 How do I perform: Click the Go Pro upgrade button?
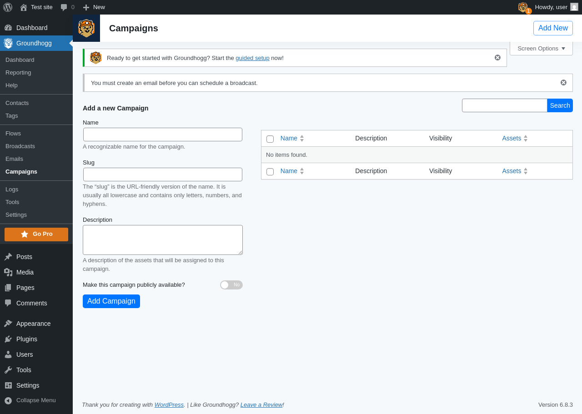[36, 234]
